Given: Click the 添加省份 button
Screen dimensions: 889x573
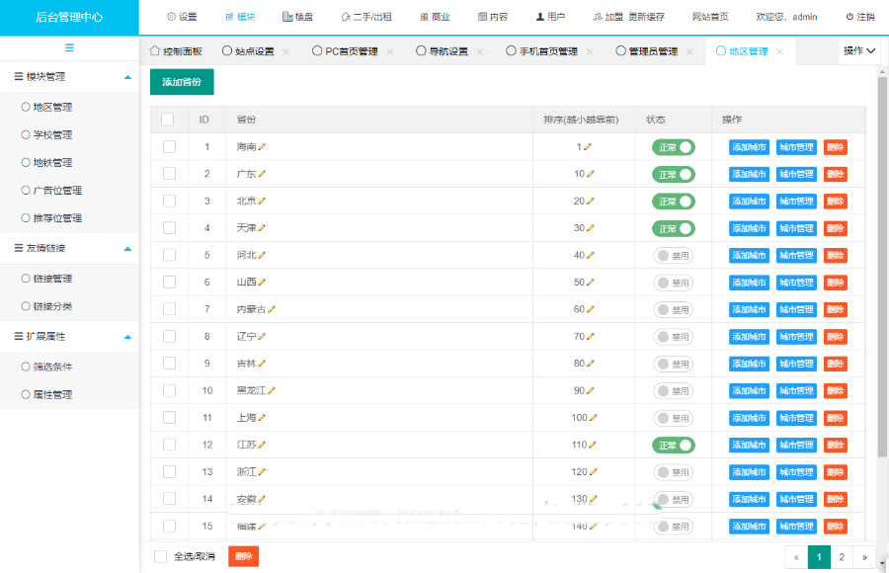Looking at the screenshot, I should pyautogui.click(x=182, y=82).
